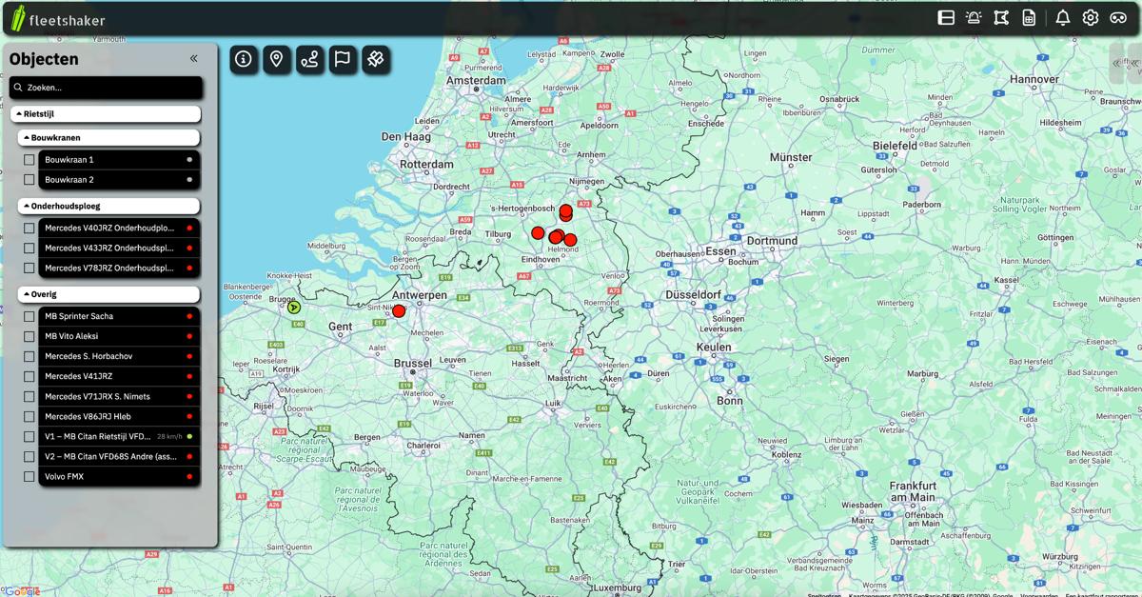Click the fleetshaker logo
This screenshot has height=597, width=1142.
point(57,18)
